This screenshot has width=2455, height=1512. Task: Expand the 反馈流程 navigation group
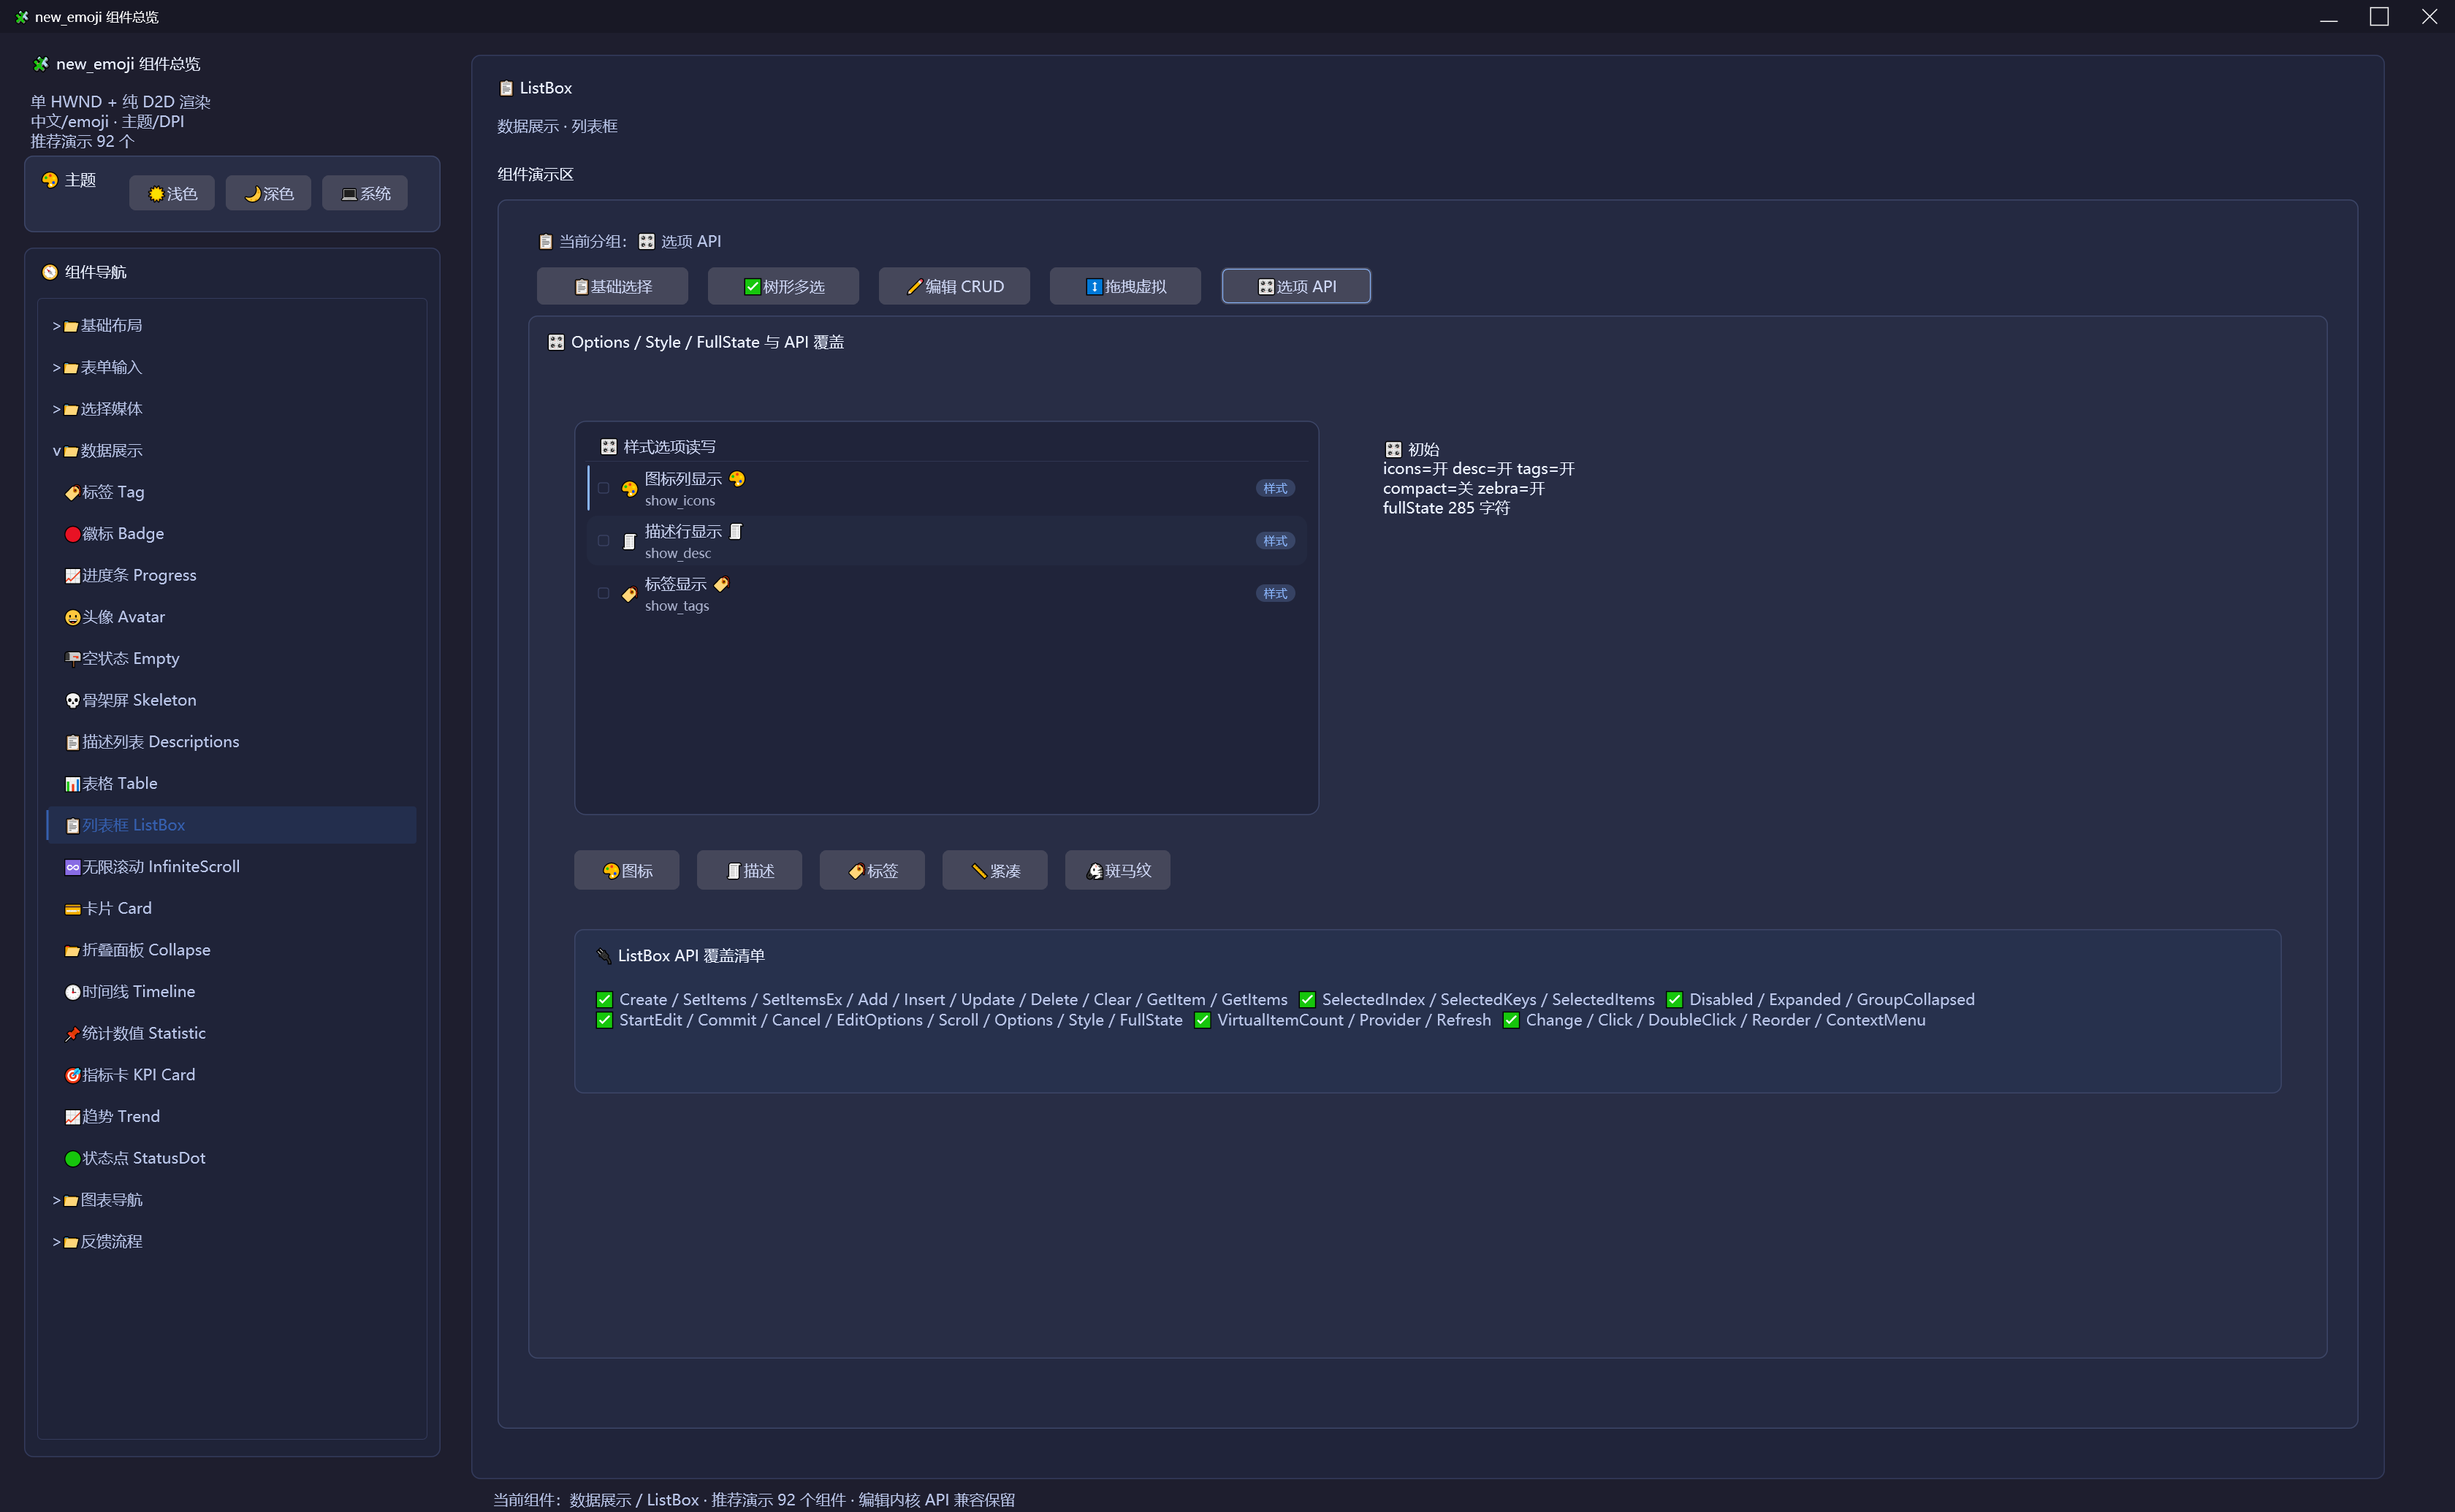click(232, 1242)
